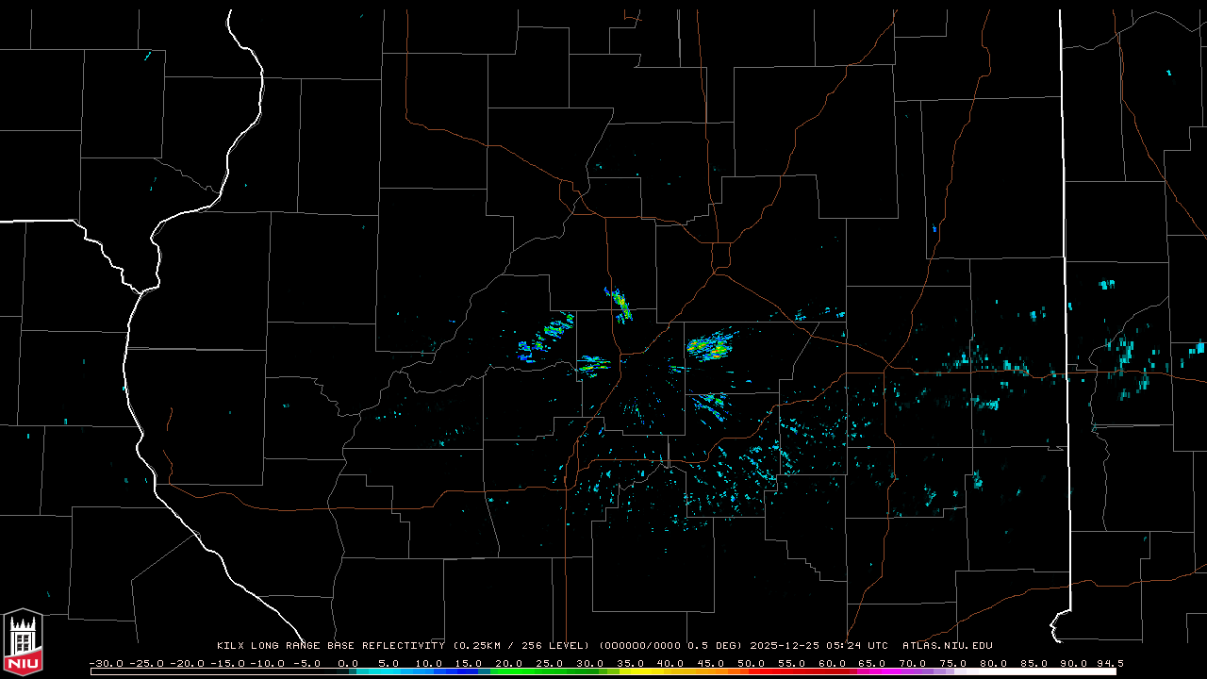This screenshot has height=679, width=1207.
Task: Click the 2025-12-25 05:24 UTC timestamp
Action: pos(818,646)
